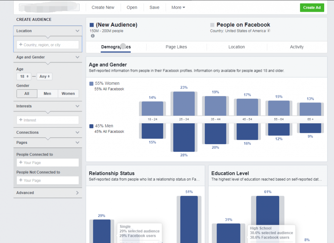Click the CREATE AUDIENCE heading
Screen dimensions: 334x243
pyautogui.click(x=34, y=20)
